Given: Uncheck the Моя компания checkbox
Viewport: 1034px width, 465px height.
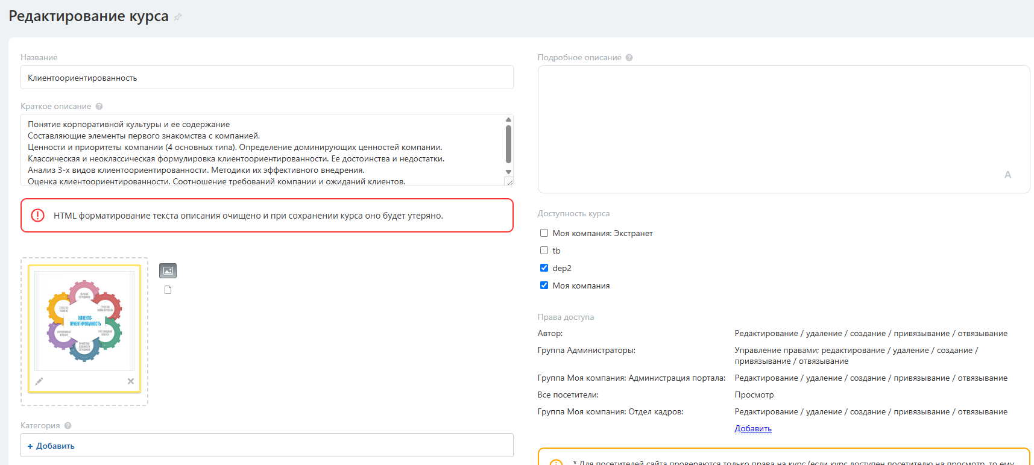Looking at the screenshot, I should click(x=544, y=286).
